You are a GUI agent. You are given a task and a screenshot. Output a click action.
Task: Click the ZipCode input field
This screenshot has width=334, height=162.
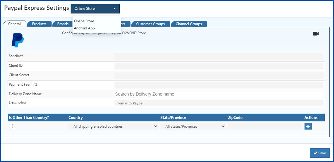coord(265,126)
